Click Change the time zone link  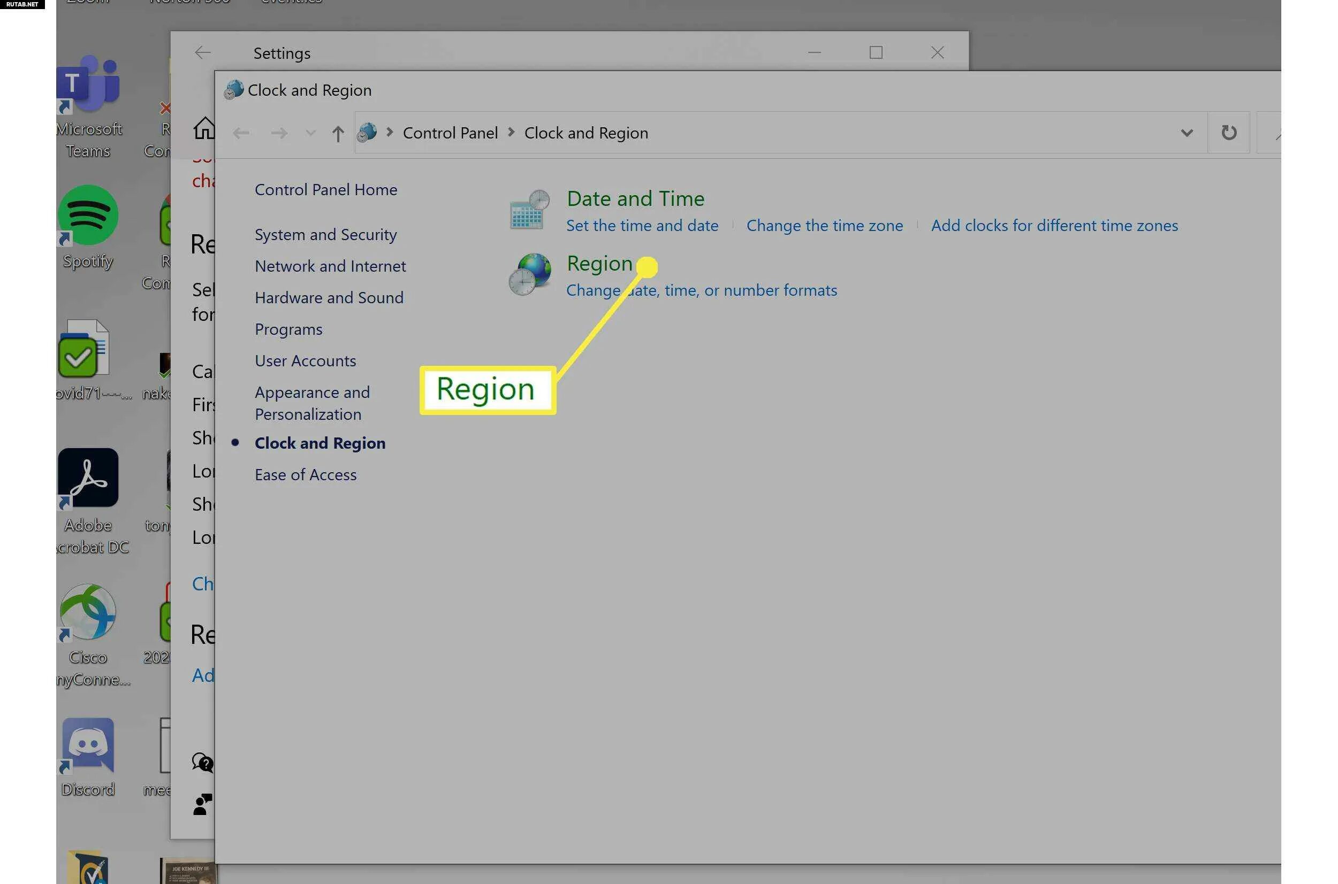824,226
